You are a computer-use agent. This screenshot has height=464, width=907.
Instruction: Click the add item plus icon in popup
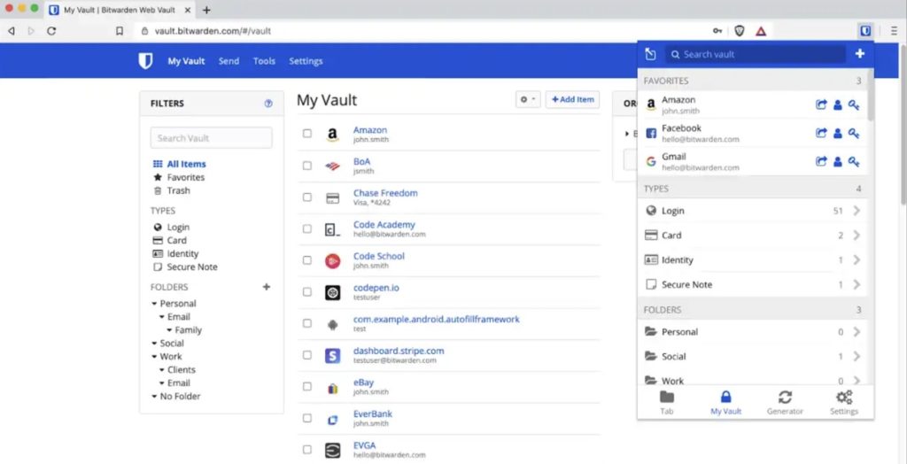coord(859,54)
